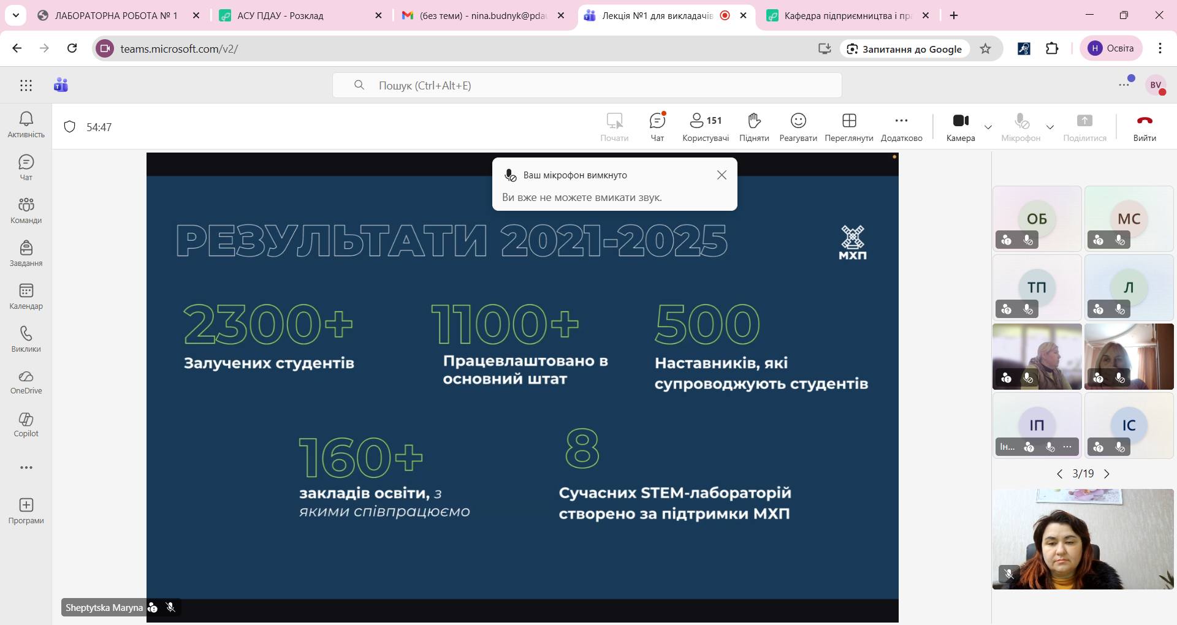Open Календар in the left sidebar
Image resolution: width=1177 pixels, height=625 pixels.
26,296
